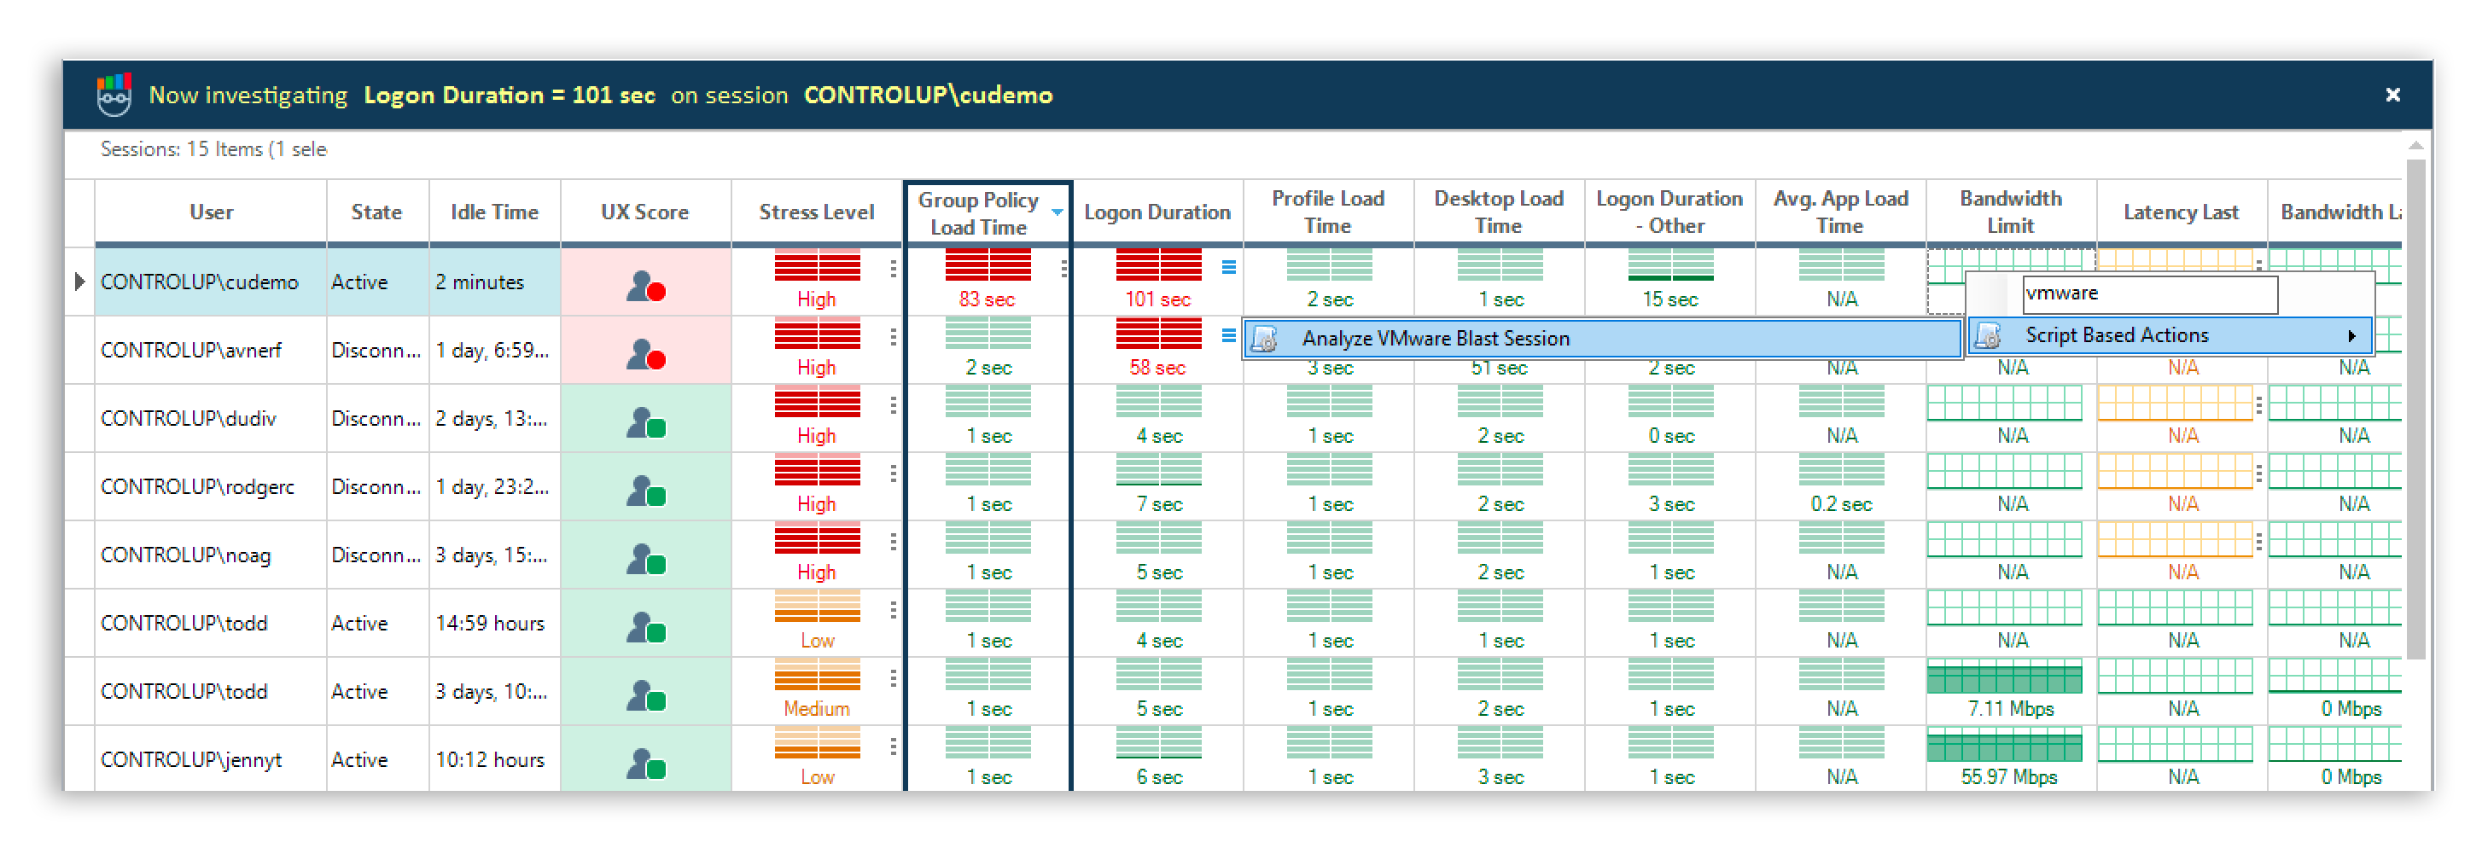Image resolution: width=2488 pixels, height=854 pixels.
Task: Close the Now investigating banner
Action: (2392, 94)
